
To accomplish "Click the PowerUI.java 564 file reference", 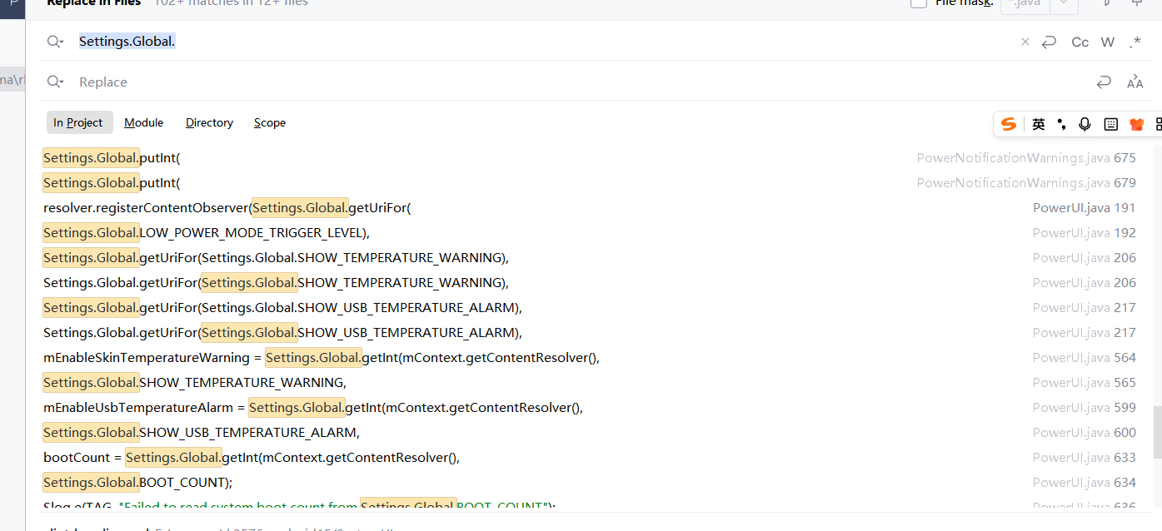I will pos(1084,357).
